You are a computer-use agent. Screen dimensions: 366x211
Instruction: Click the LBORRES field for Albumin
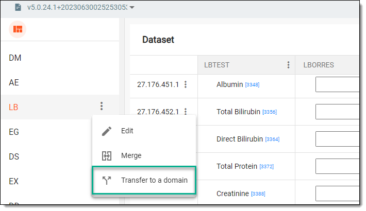coord(337,84)
